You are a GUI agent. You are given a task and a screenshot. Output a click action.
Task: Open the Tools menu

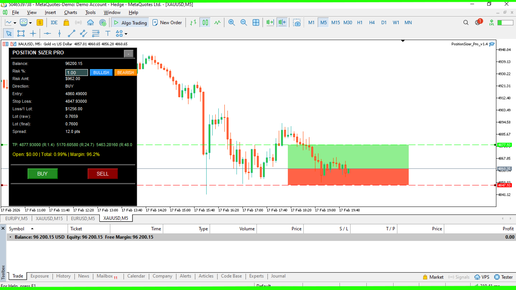coord(90,12)
